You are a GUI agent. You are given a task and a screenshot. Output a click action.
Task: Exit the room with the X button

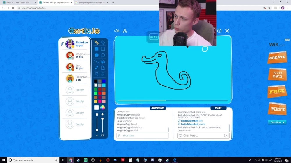pyautogui.click(x=227, y=31)
